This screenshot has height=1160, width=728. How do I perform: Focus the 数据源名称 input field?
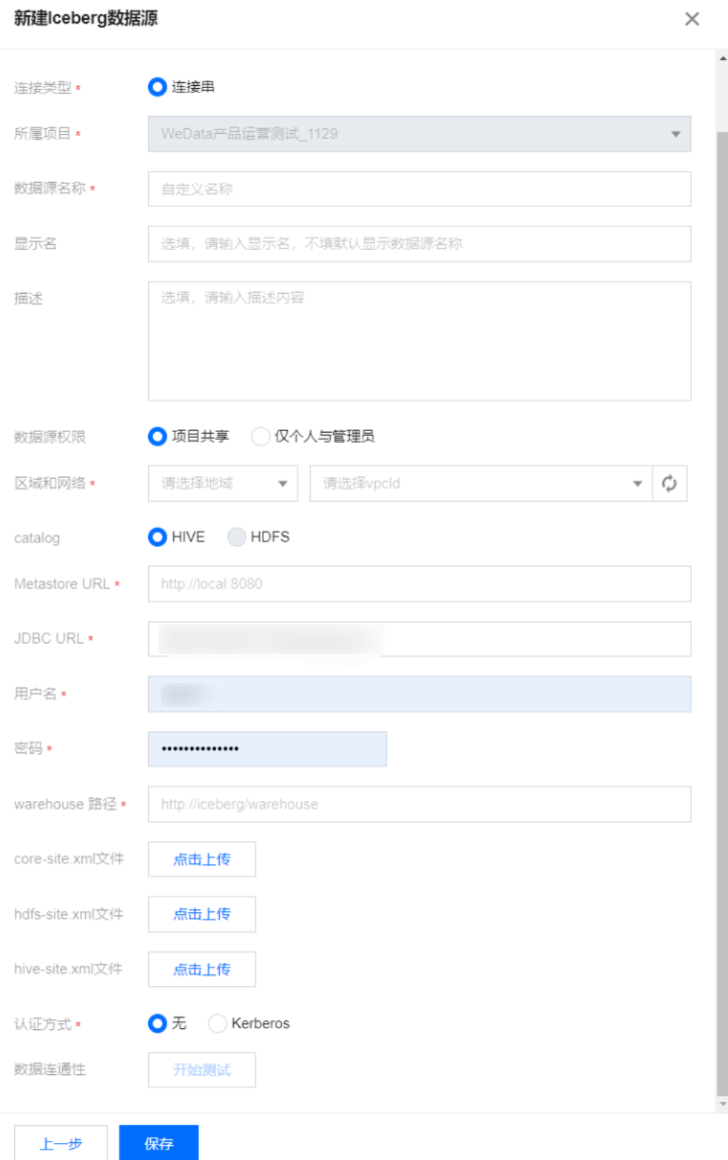tap(419, 189)
